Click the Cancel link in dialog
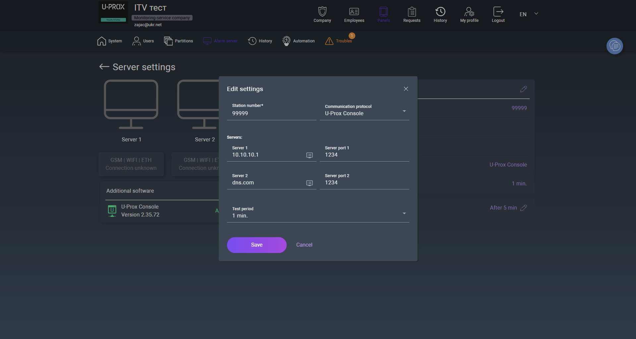Image resolution: width=636 pixels, height=339 pixels. [x=304, y=245]
